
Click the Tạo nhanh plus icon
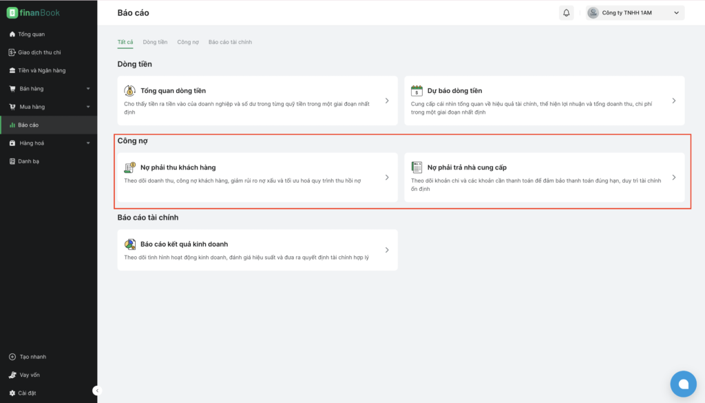[x=12, y=357]
